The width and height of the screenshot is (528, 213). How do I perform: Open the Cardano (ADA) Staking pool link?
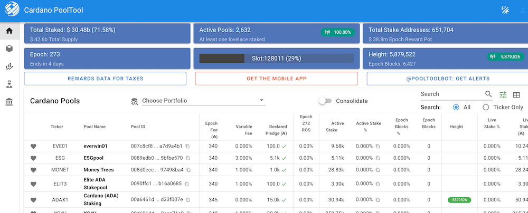point(101,199)
